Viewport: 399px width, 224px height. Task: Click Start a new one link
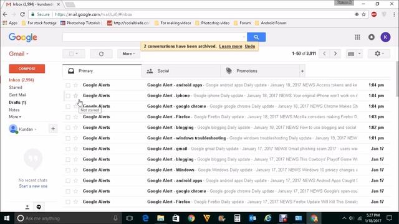click(33, 186)
